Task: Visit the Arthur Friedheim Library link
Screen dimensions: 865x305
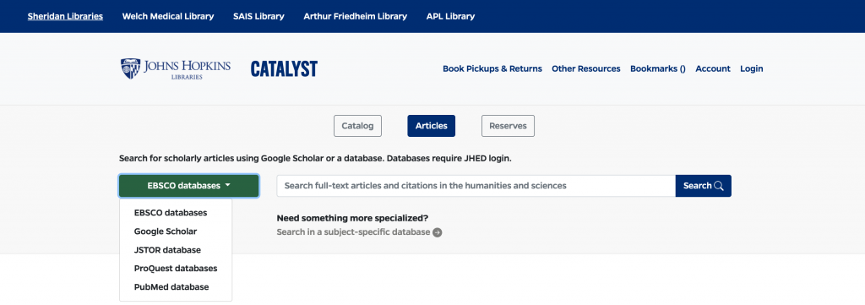Action: pos(356,16)
